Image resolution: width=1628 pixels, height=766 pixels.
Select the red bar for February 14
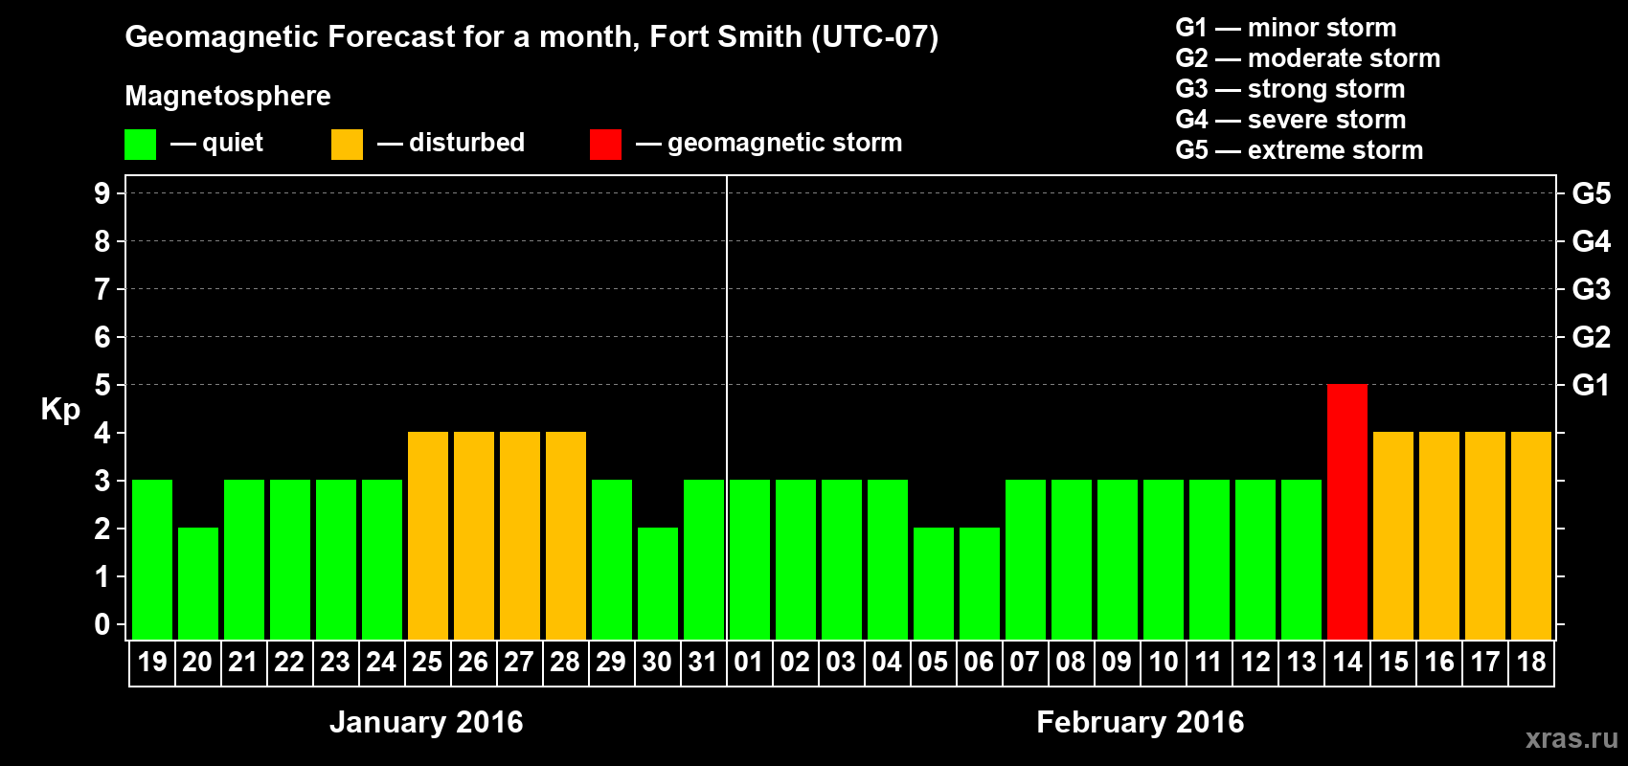coord(1347,511)
